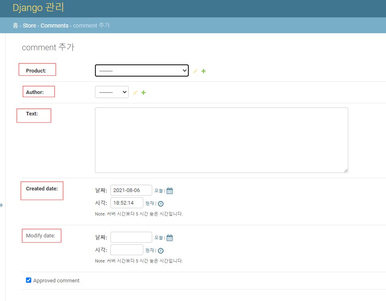Toggle the Approved comment checkbox
The image size is (386, 301).
point(28,280)
